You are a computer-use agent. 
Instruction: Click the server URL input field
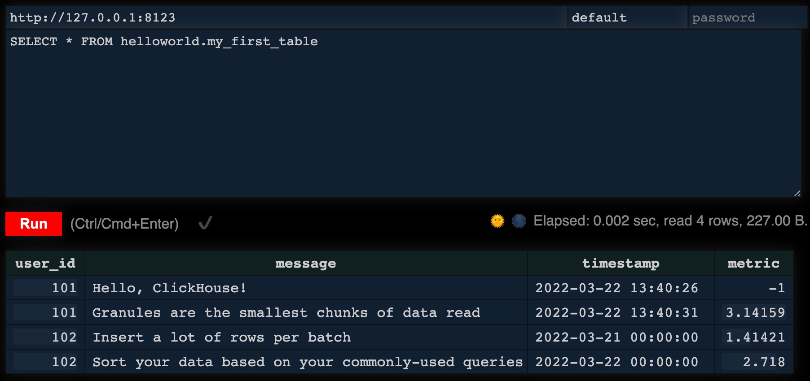pos(286,17)
